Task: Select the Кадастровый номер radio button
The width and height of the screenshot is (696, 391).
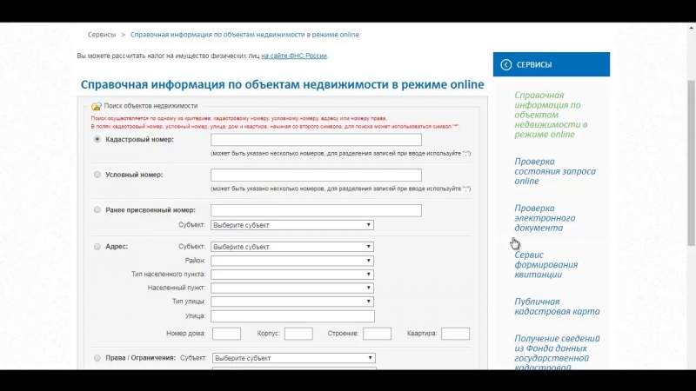Action: [x=97, y=139]
